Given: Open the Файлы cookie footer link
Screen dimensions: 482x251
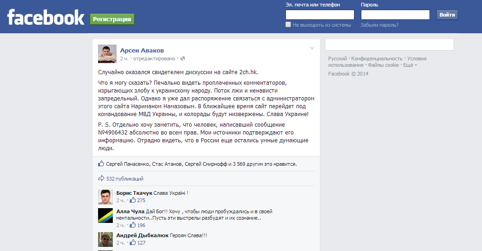Looking at the screenshot, I should [x=383, y=65].
